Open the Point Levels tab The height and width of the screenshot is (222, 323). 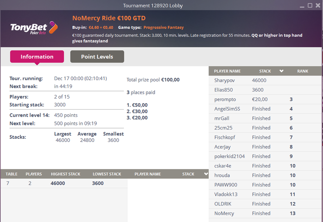pos(97,57)
